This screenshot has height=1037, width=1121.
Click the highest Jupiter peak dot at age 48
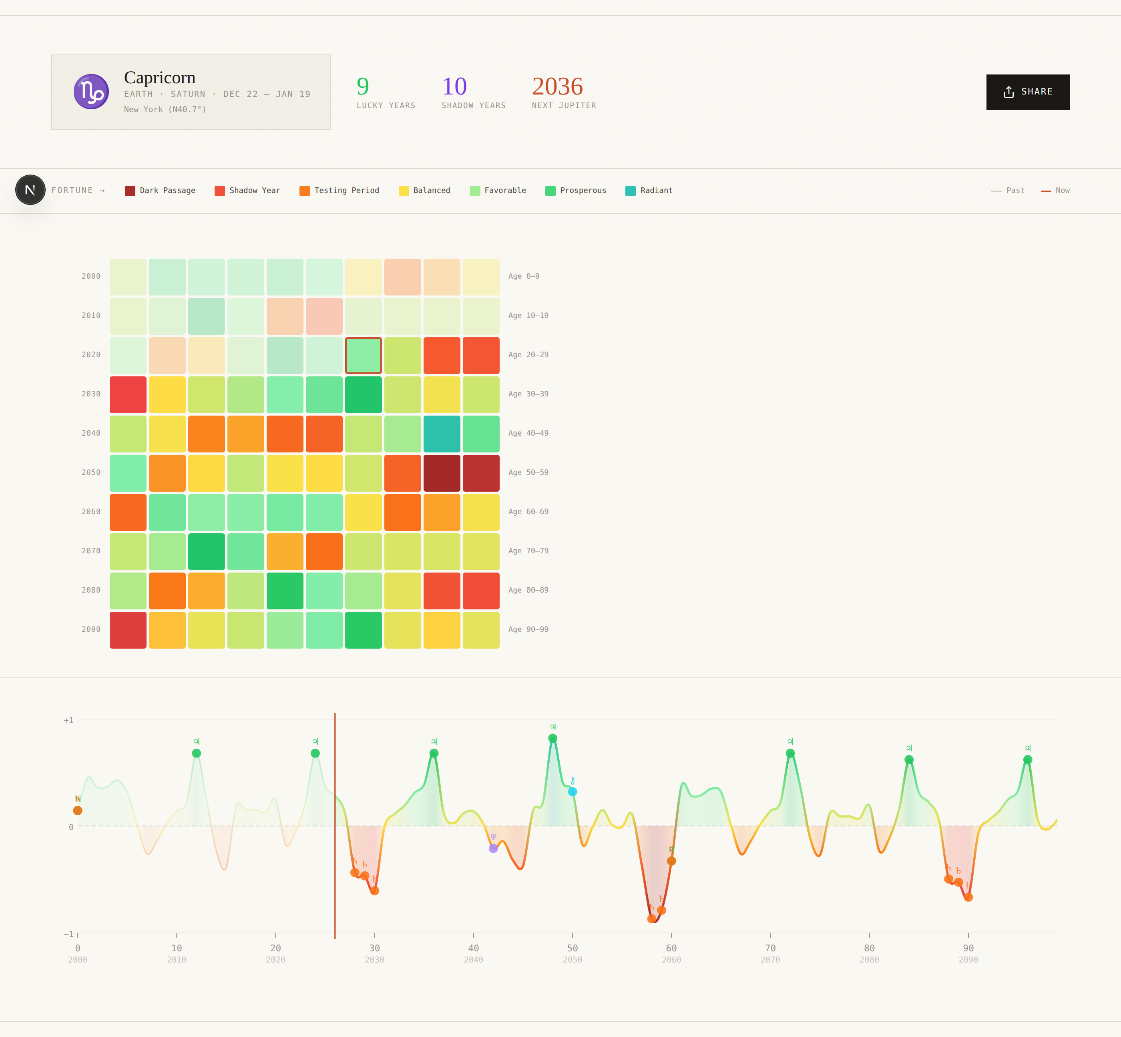(x=552, y=738)
